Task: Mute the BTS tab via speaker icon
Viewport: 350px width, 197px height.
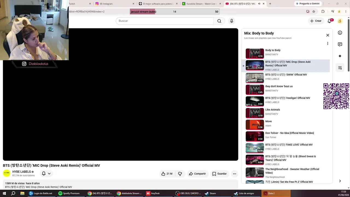Action: click(x=259, y=4)
